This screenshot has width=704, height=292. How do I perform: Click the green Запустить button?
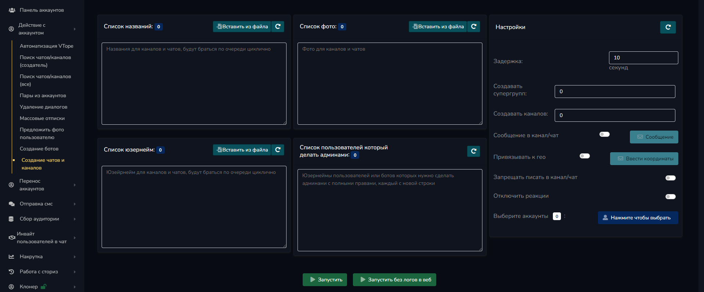(x=325, y=280)
